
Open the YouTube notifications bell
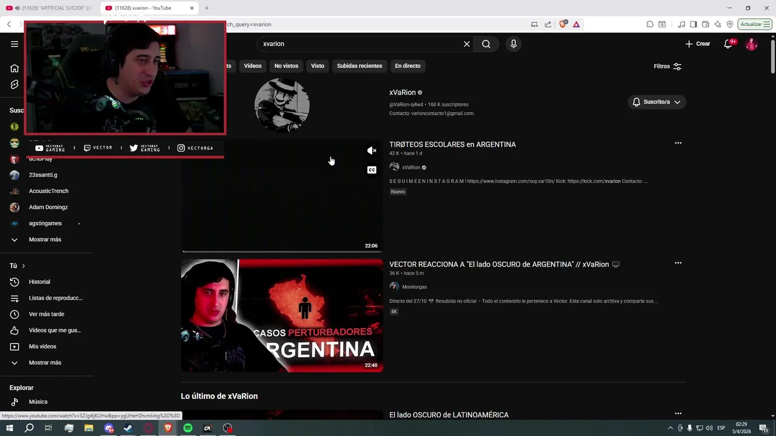click(x=728, y=44)
